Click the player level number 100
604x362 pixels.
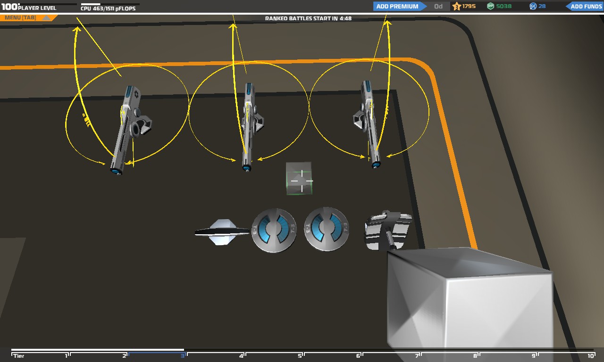pyautogui.click(x=9, y=7)
